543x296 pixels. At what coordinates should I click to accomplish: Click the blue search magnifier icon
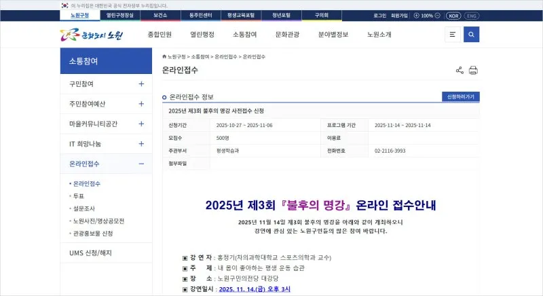(471, 35)
